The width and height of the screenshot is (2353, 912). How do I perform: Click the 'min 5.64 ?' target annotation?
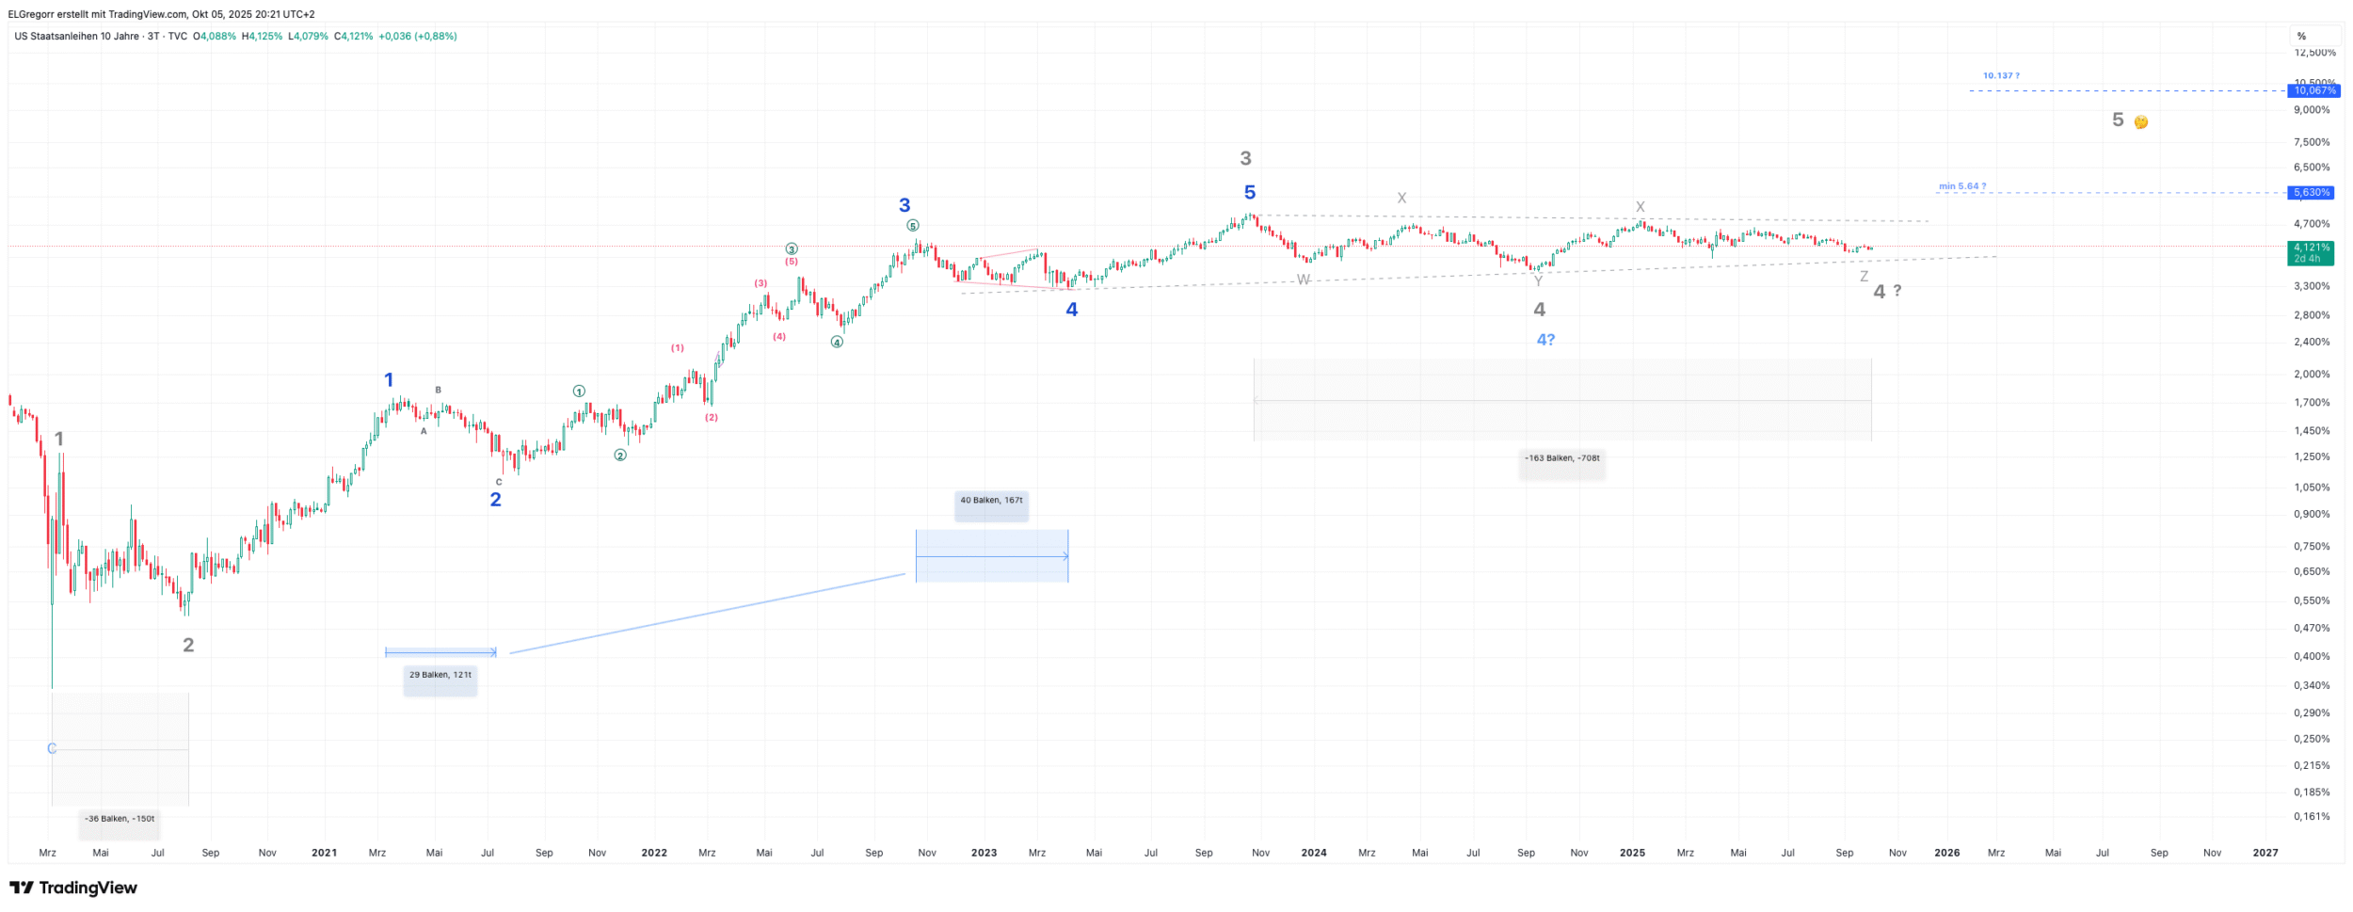(1961, 186)
